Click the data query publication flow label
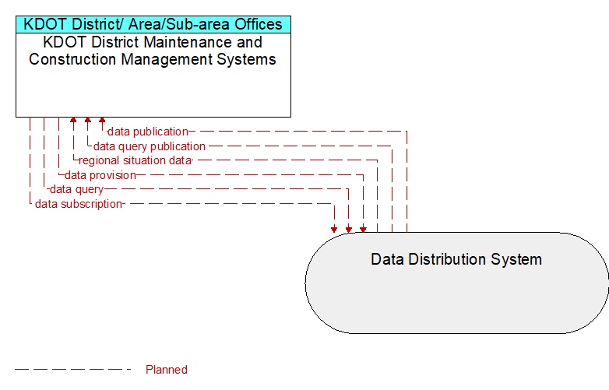This screenshot has height=390, width=609. tap(150, 146)
